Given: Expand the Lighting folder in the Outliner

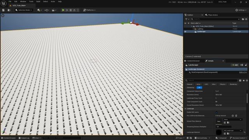Looking at the screenshot, I should coord(193,29).
